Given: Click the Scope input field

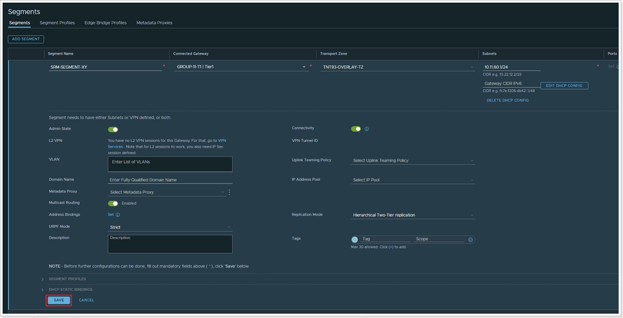Looking at the screenshot, I should coord(439,239).
